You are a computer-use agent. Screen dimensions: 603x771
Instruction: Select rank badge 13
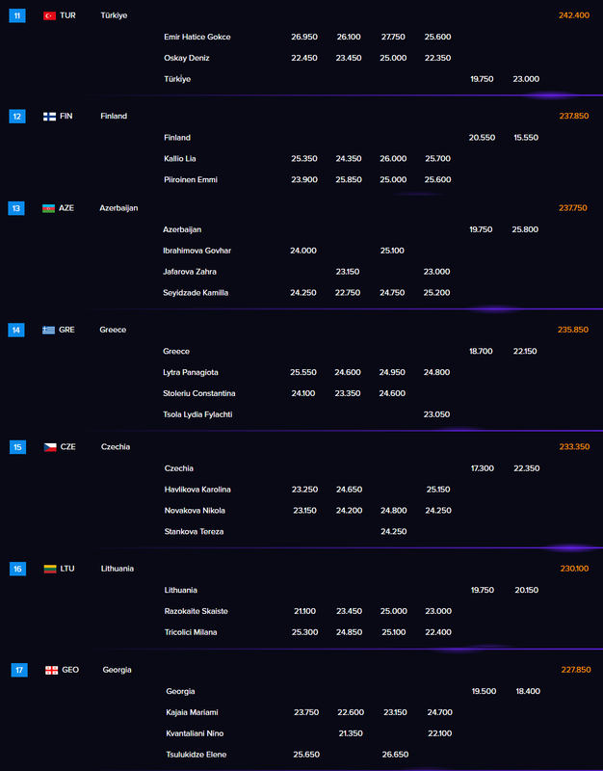tap(16, 208)
